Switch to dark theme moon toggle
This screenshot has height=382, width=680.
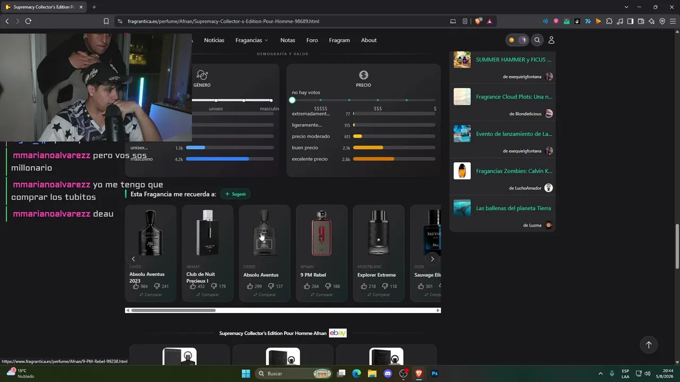523,40
